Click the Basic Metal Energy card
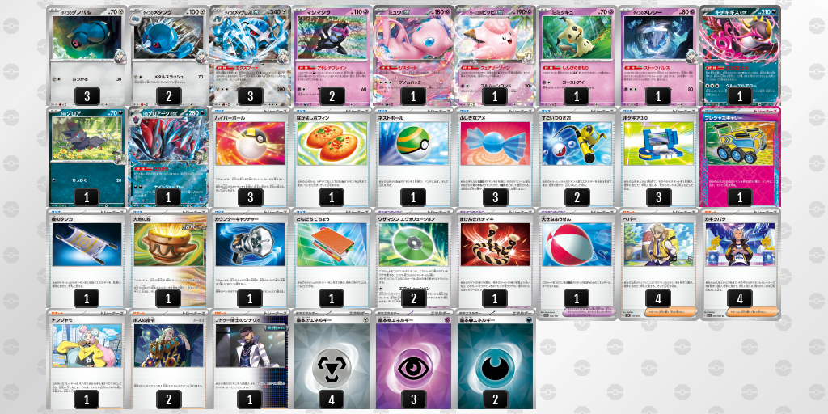This screenshot has height=414, width=828. [x=332, y=359]
